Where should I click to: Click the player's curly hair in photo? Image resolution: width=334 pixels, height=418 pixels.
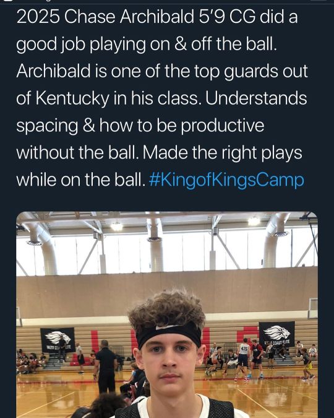click(x=167, y=309)
